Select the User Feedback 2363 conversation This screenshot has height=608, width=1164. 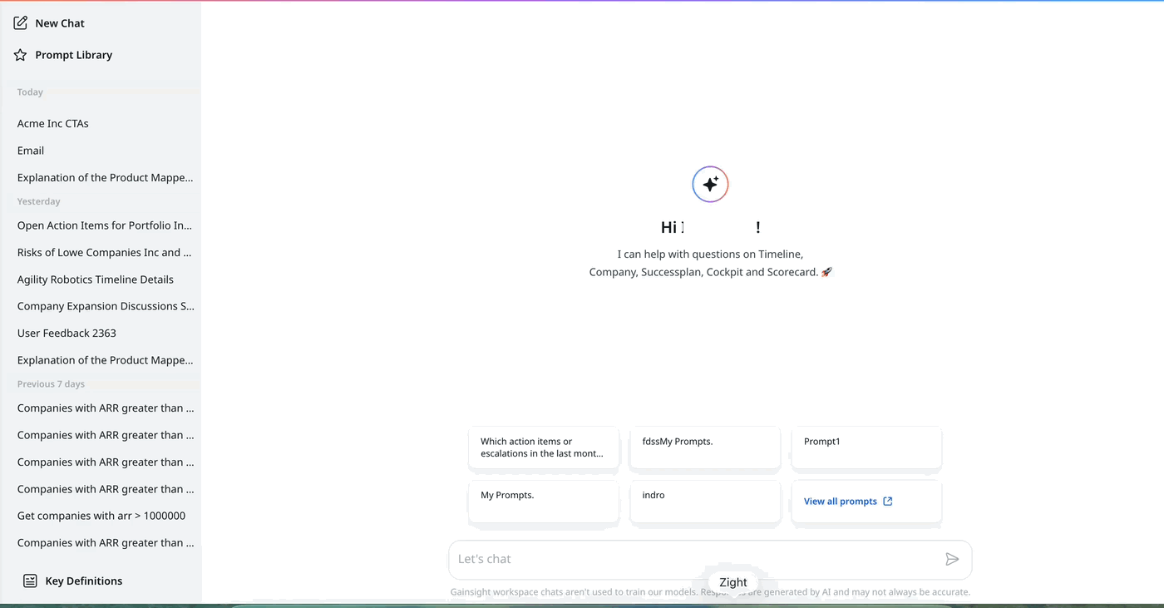tap(67, 333)
